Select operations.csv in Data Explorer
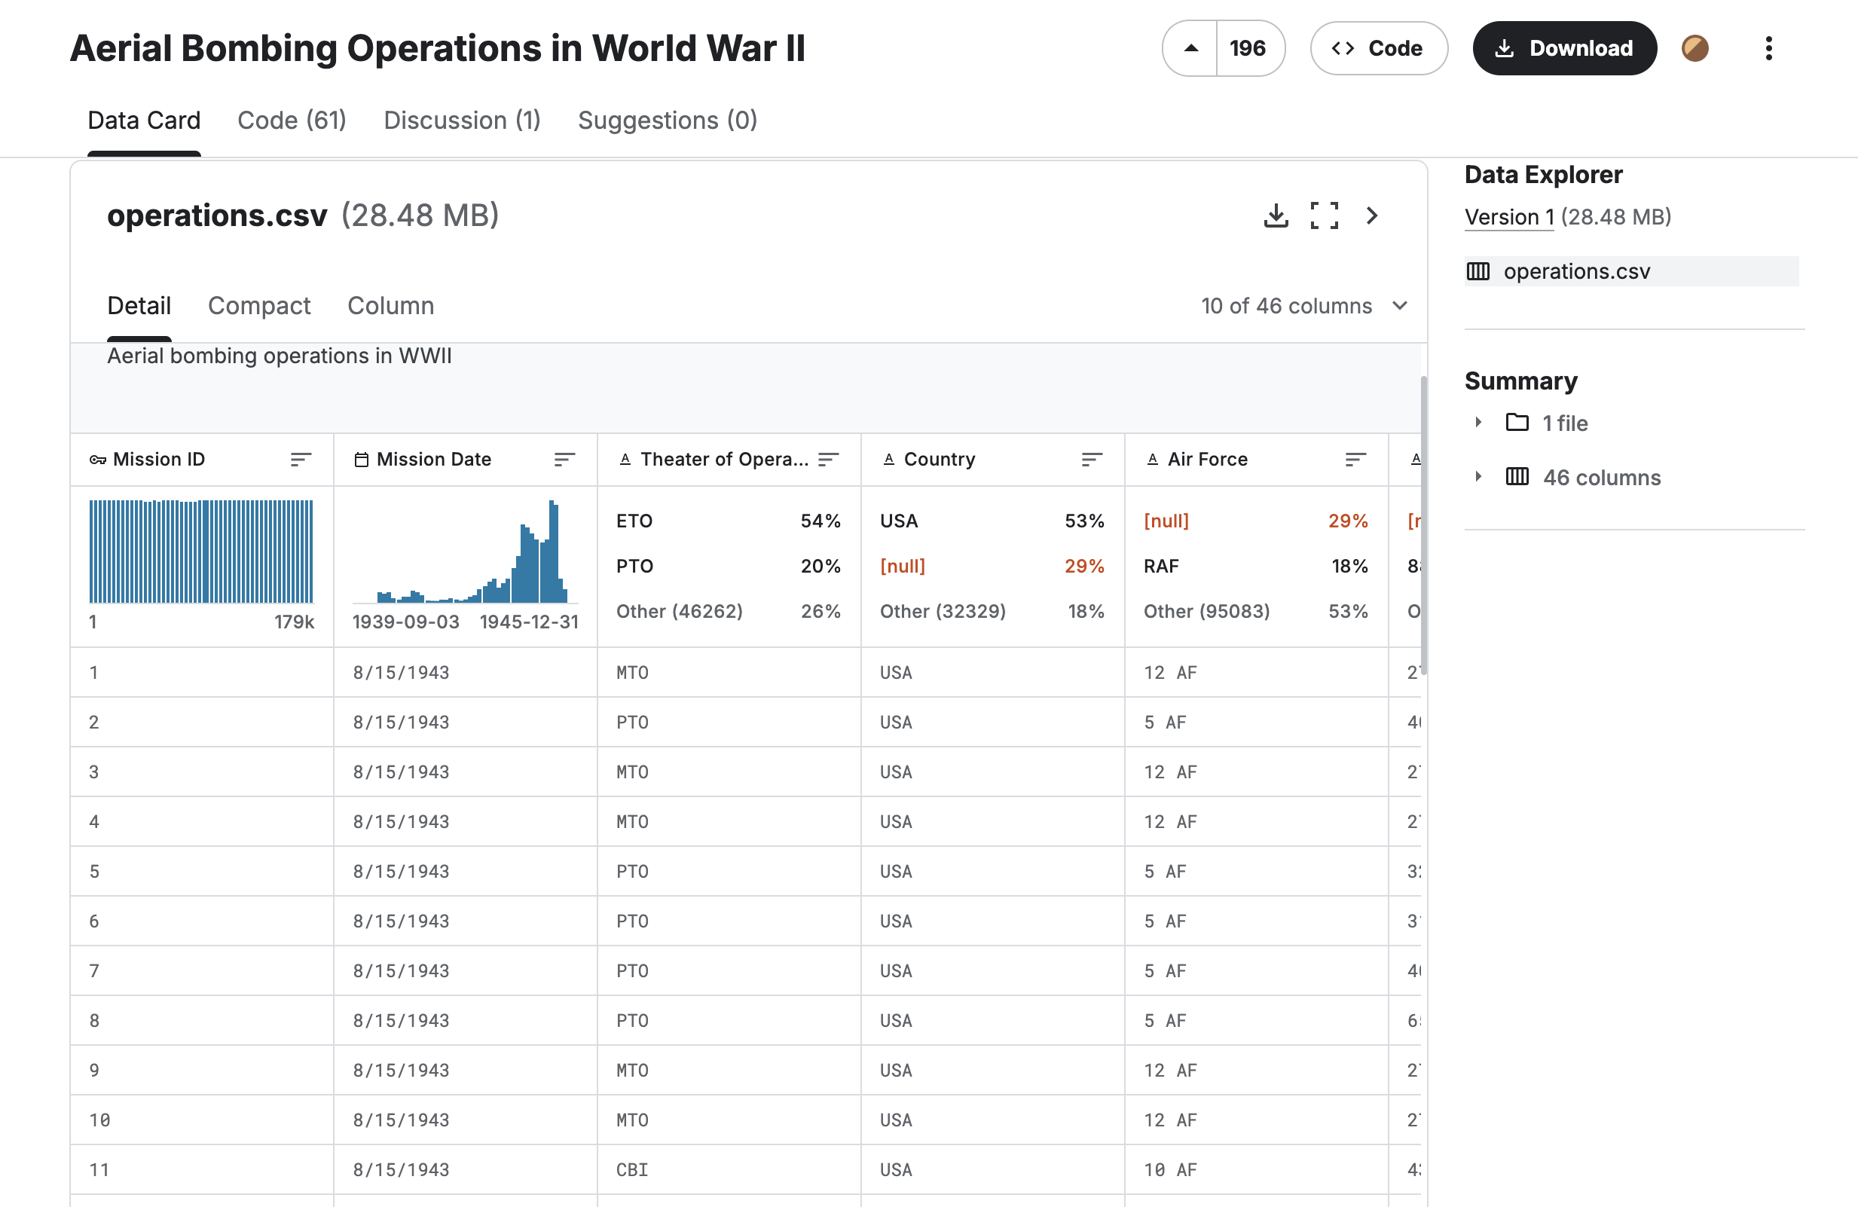 [1576, 272]
